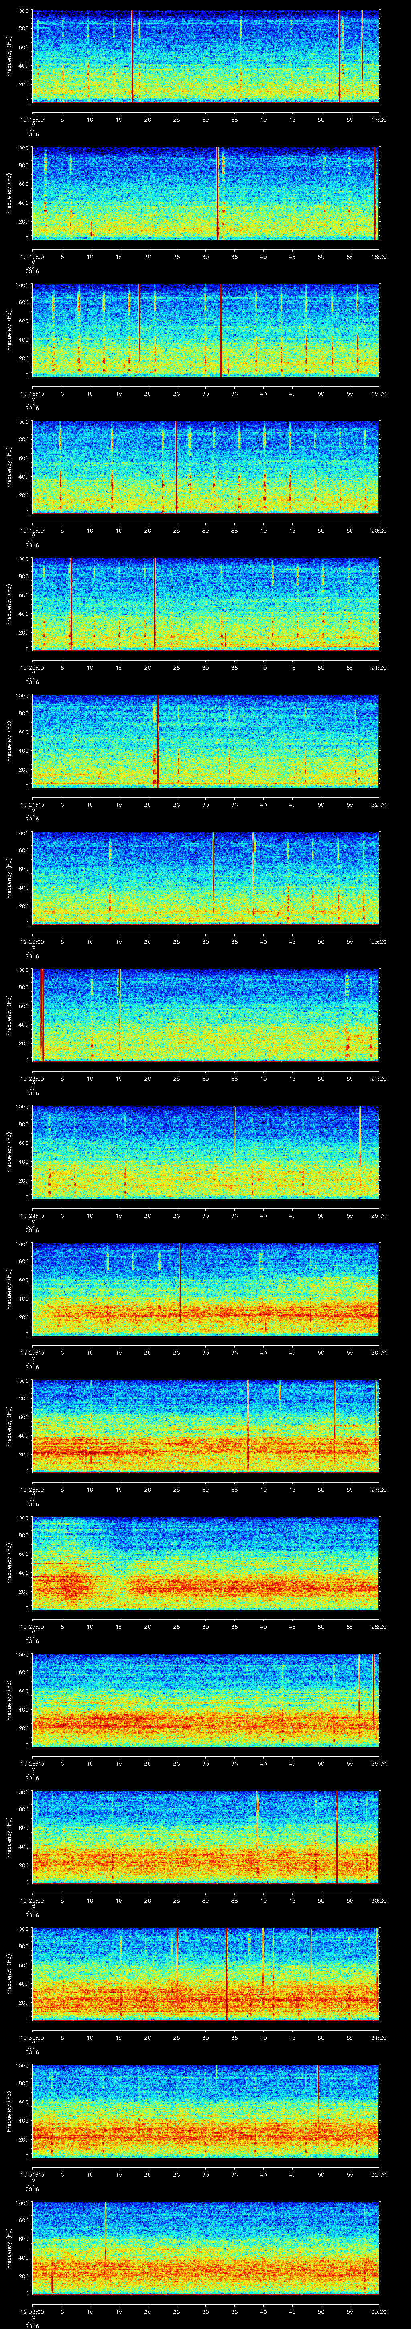The width and height of the screenshot is (411, 2329).
Task: Click the 24:00 end time label
Action: [378, 1079]
